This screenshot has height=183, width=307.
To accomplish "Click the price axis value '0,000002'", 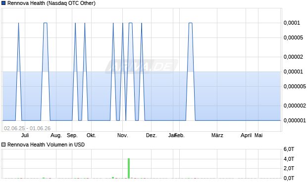I will [x=295, y=106].
